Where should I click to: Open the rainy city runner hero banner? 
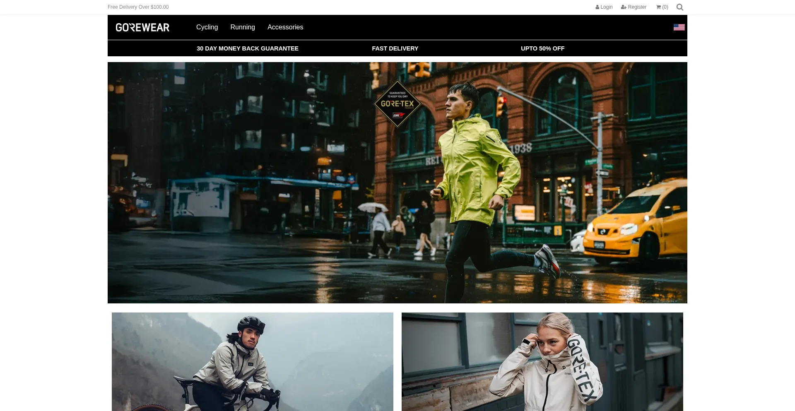point(397,183)
